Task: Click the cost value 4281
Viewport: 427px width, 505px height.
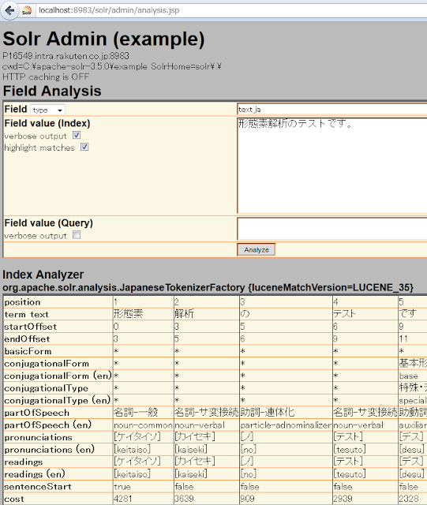Action: point(123,499)
